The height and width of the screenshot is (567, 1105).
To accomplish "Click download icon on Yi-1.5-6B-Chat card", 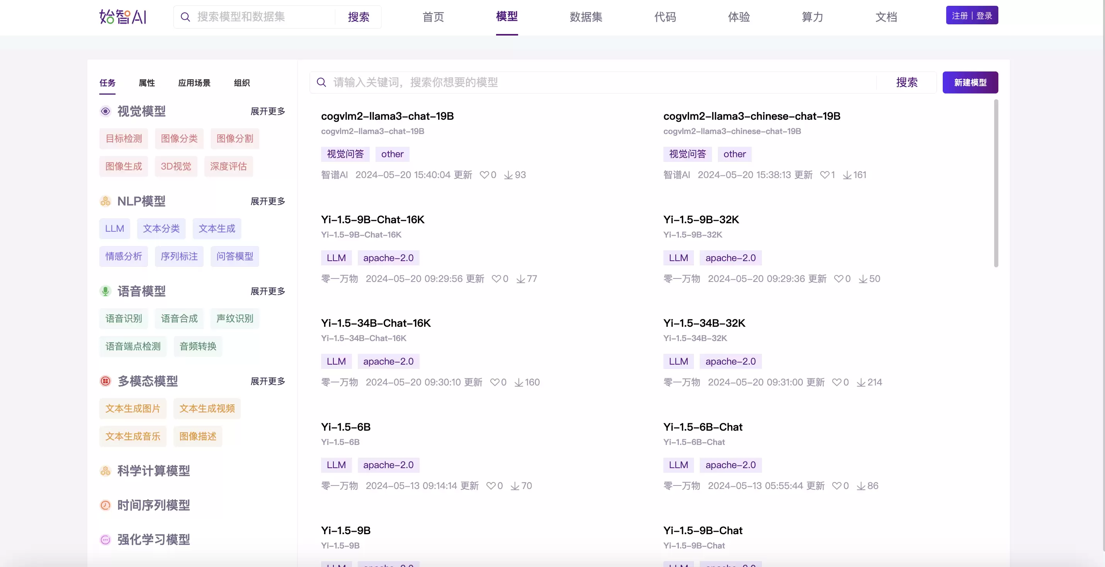I will (x=861, y=486).
